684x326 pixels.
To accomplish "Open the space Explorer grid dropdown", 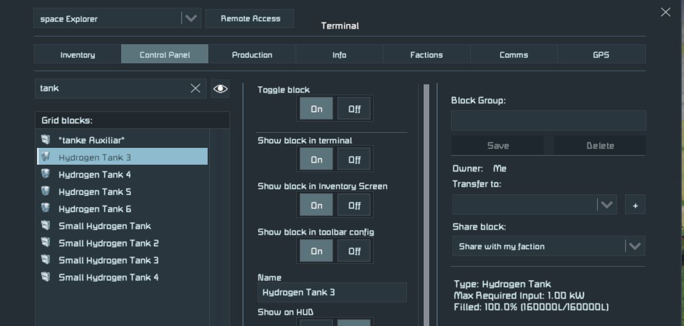I will tap(191, 18).
